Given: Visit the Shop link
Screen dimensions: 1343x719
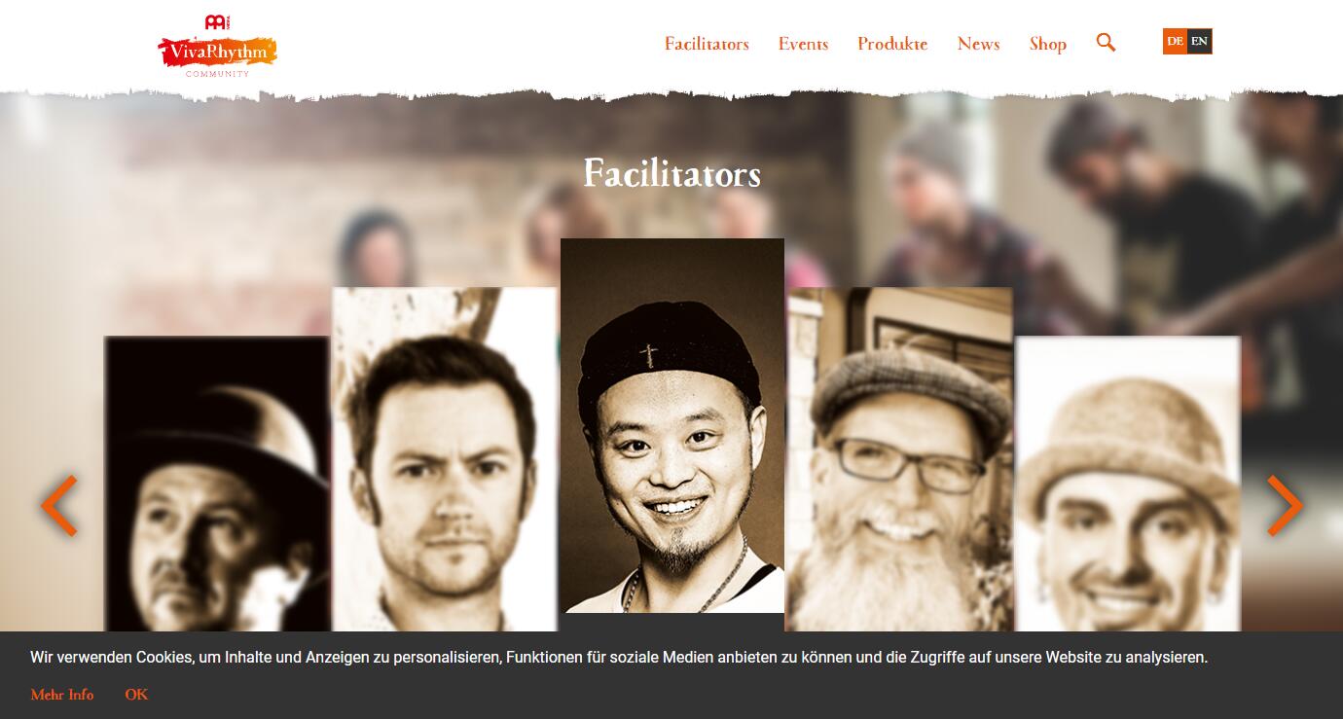Looking at the screenshot, I should [x=1048, y=44].
